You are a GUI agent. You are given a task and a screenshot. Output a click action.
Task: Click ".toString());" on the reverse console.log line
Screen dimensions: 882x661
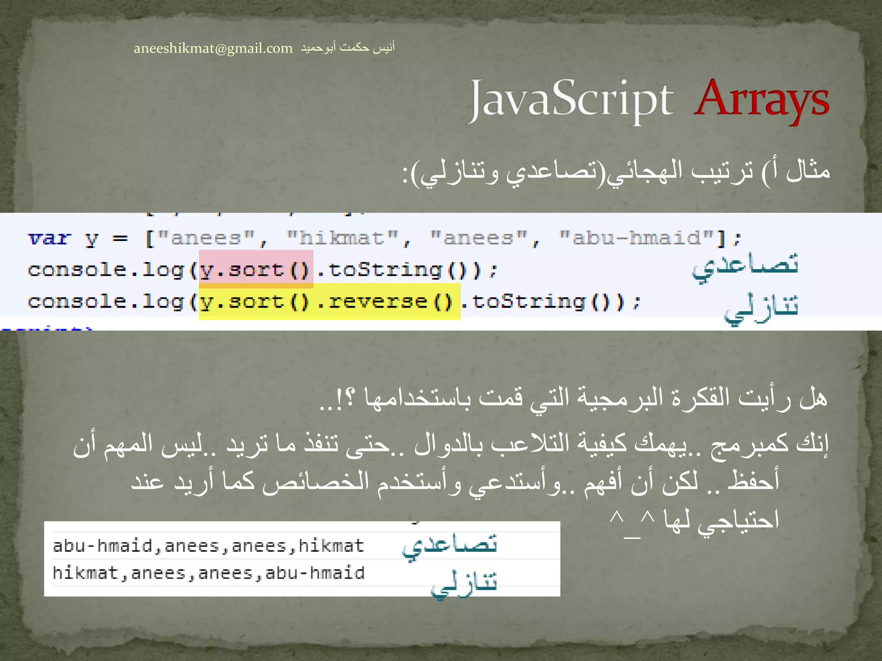(x=551, y=302)
